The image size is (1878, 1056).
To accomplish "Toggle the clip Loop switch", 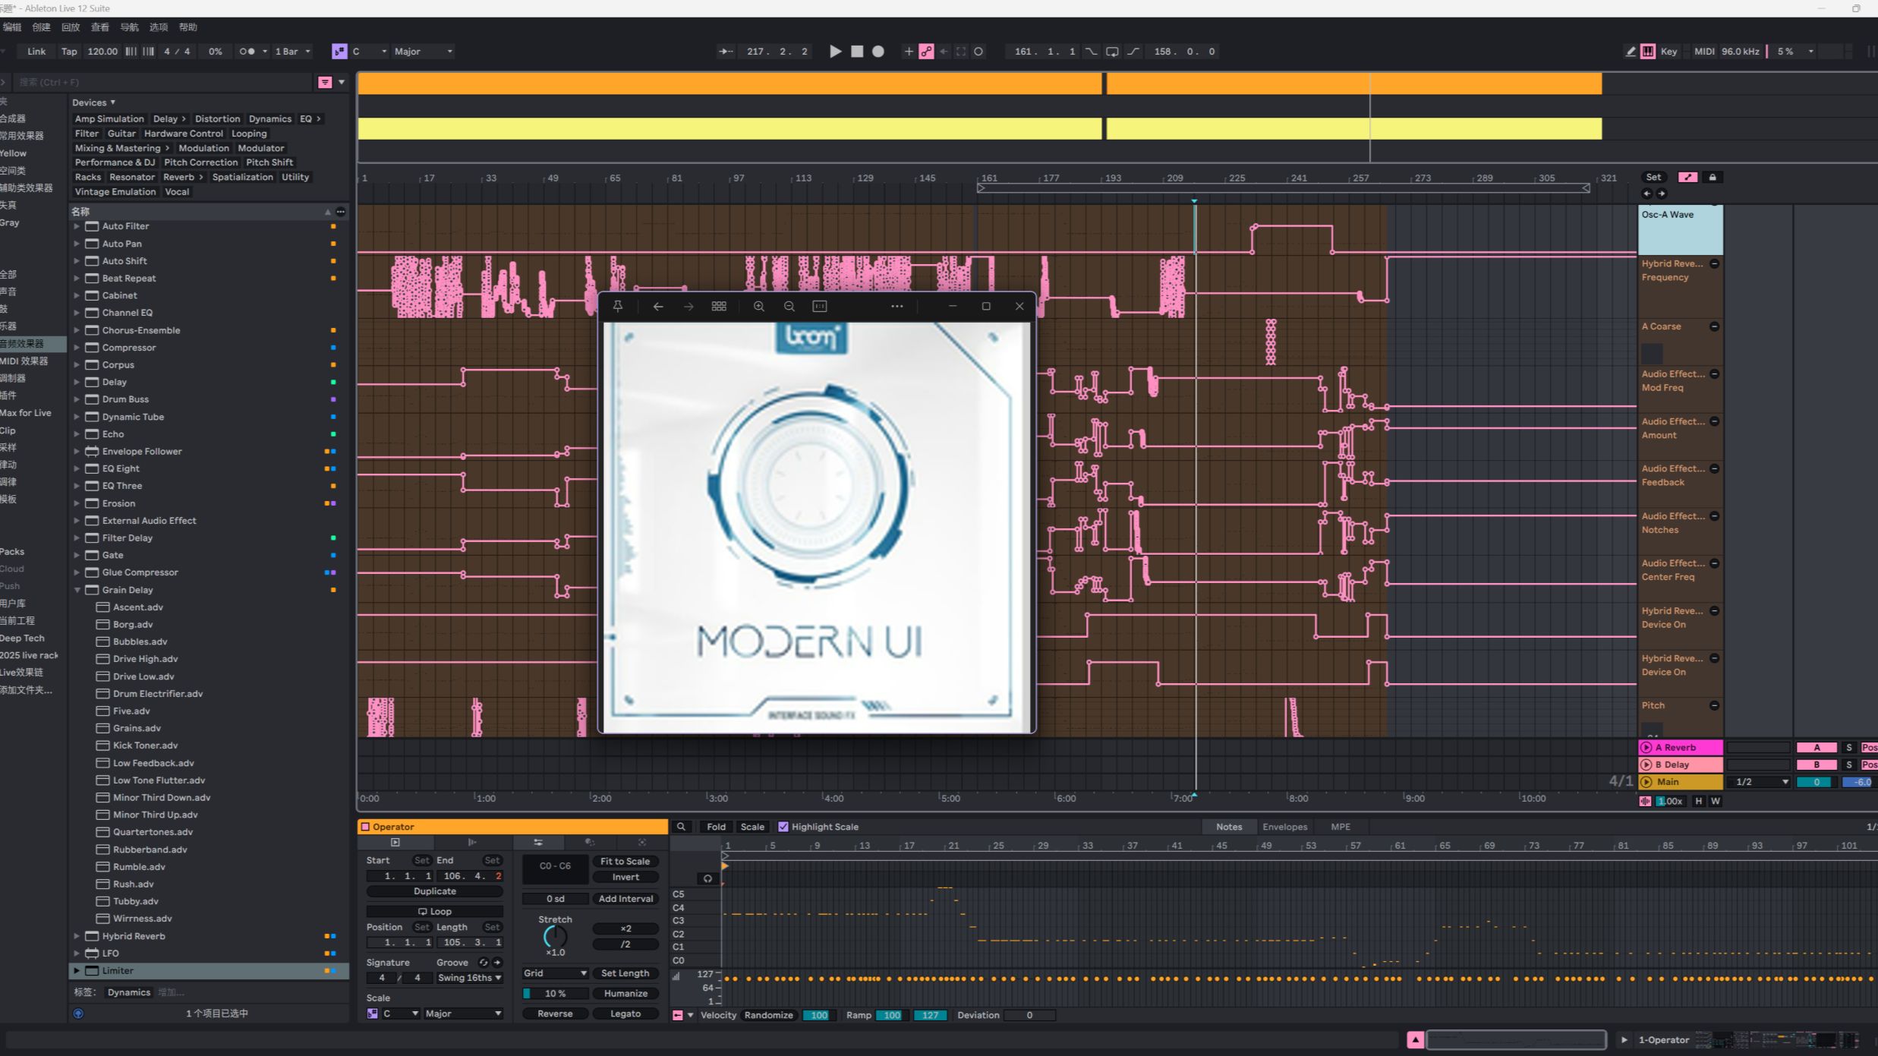I will pyautogui.click(x=434, y=911).
